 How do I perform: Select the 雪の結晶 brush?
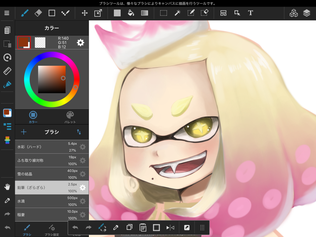(x=52, y=174)
